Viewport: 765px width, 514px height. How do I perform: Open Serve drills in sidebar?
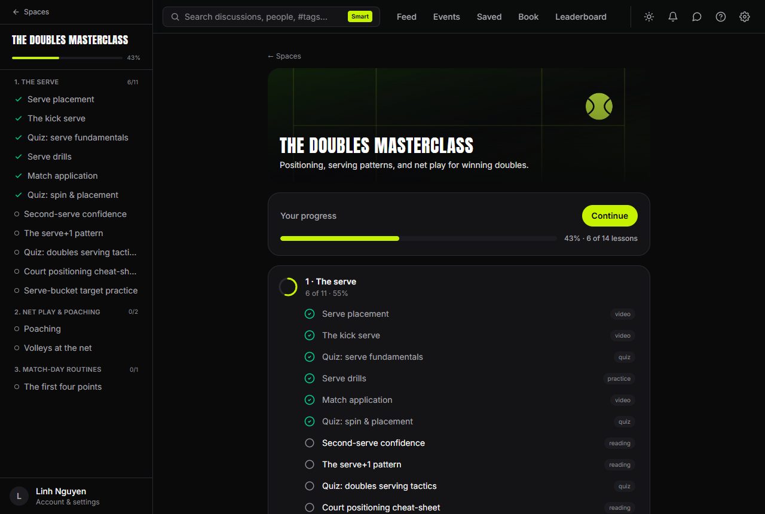point(76,157)
